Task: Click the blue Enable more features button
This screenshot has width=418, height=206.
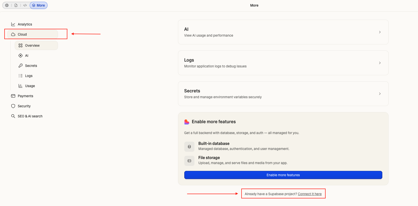Action: pyautogui.click(x=283, y=175)
